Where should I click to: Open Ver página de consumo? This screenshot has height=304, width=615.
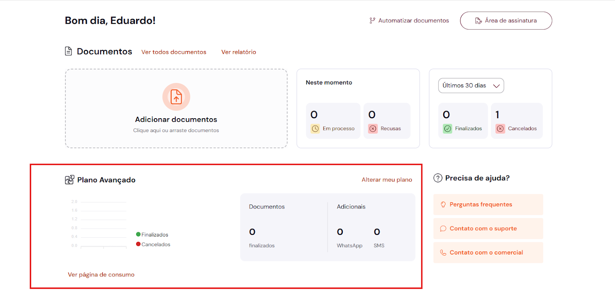click(x=101, y=275)
